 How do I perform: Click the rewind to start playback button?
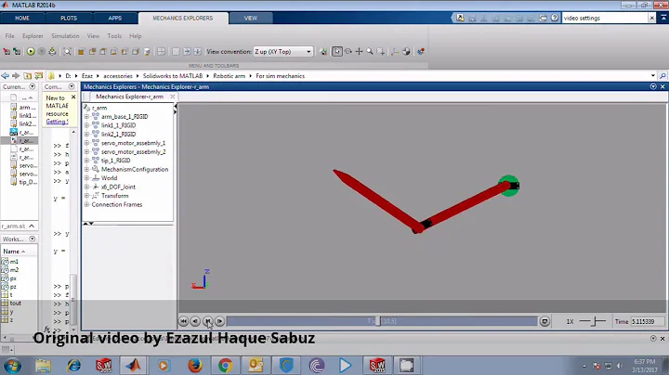click(183, 321)
